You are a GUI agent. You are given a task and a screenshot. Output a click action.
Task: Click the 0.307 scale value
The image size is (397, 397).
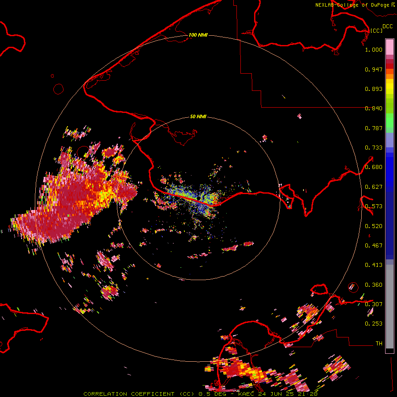pos(374,304)
